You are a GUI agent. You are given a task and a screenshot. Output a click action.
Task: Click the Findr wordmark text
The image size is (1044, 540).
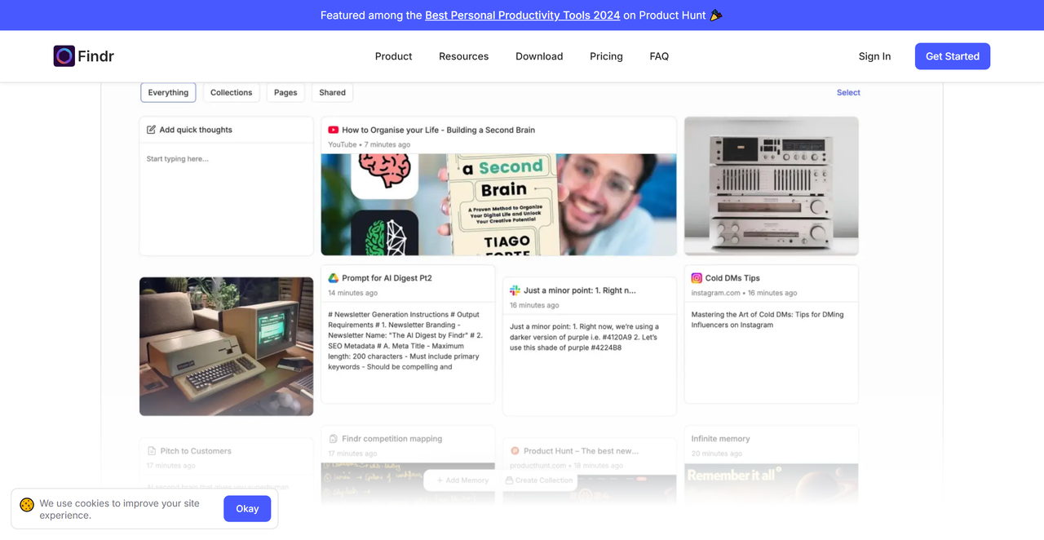point(95,56)
